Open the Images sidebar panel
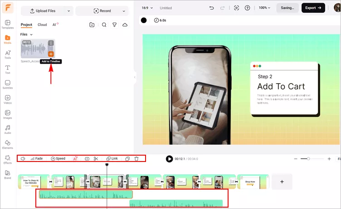Viewport: 341px width, 209px height. coord(8,114)
